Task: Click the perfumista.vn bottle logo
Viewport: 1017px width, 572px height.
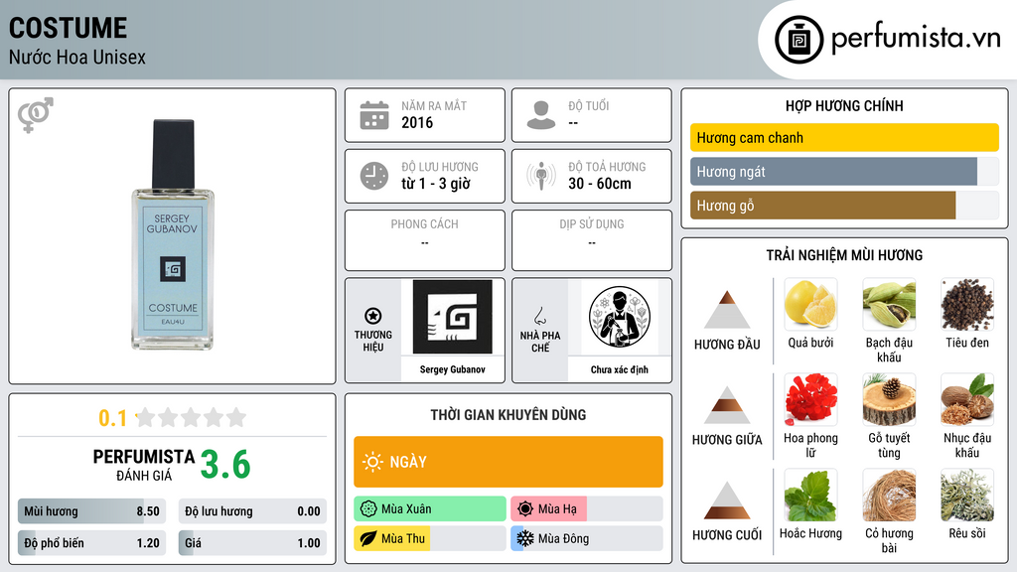Action: click(x=799, y=40)
